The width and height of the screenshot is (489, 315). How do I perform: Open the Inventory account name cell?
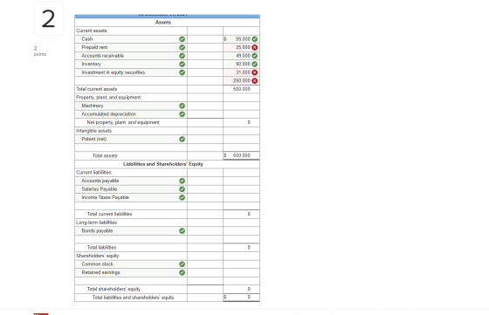point(131,64)
